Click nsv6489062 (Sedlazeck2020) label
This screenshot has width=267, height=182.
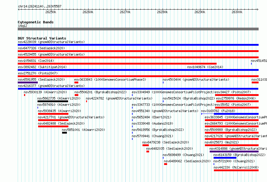[x=187, y=161]
